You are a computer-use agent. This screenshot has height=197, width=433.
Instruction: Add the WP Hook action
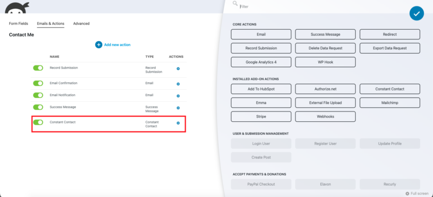[325, 62]
